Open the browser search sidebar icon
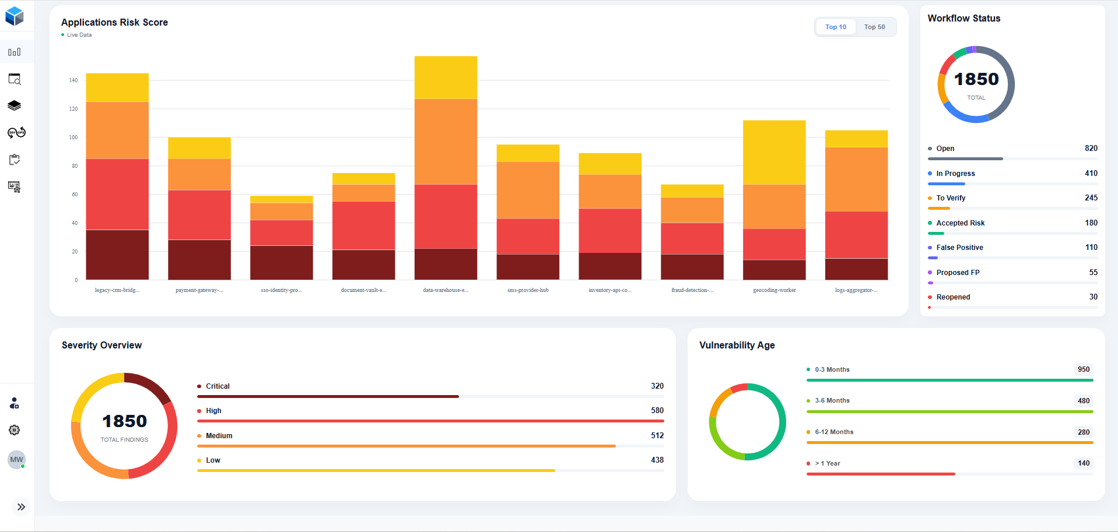Screen dimensions: 1118x532 pyautogui.click(x=15, y=79)
